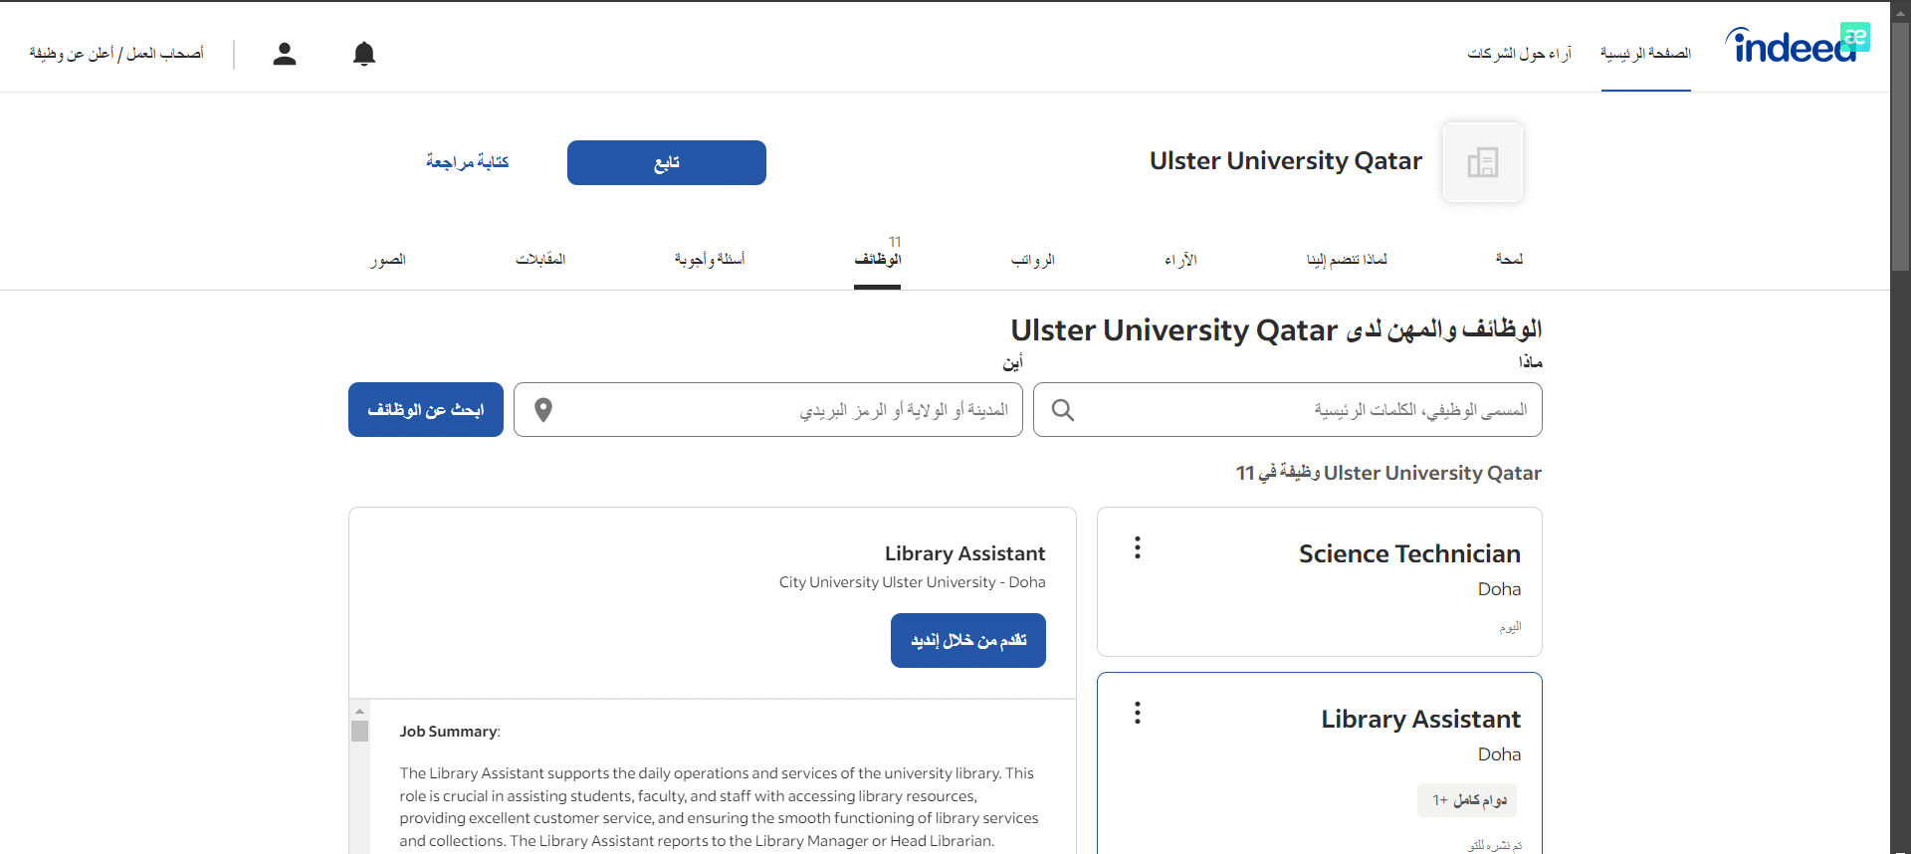
Task: Click the Library Assistant heading in details pane
Action: coord(964,553)
